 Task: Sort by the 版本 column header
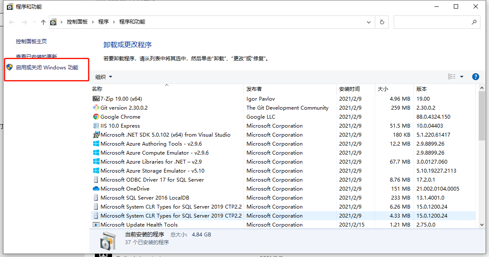coord(445,89)
